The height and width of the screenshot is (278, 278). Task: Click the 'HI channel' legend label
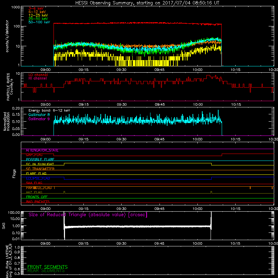pyautogui.click(x=38, y=79)
